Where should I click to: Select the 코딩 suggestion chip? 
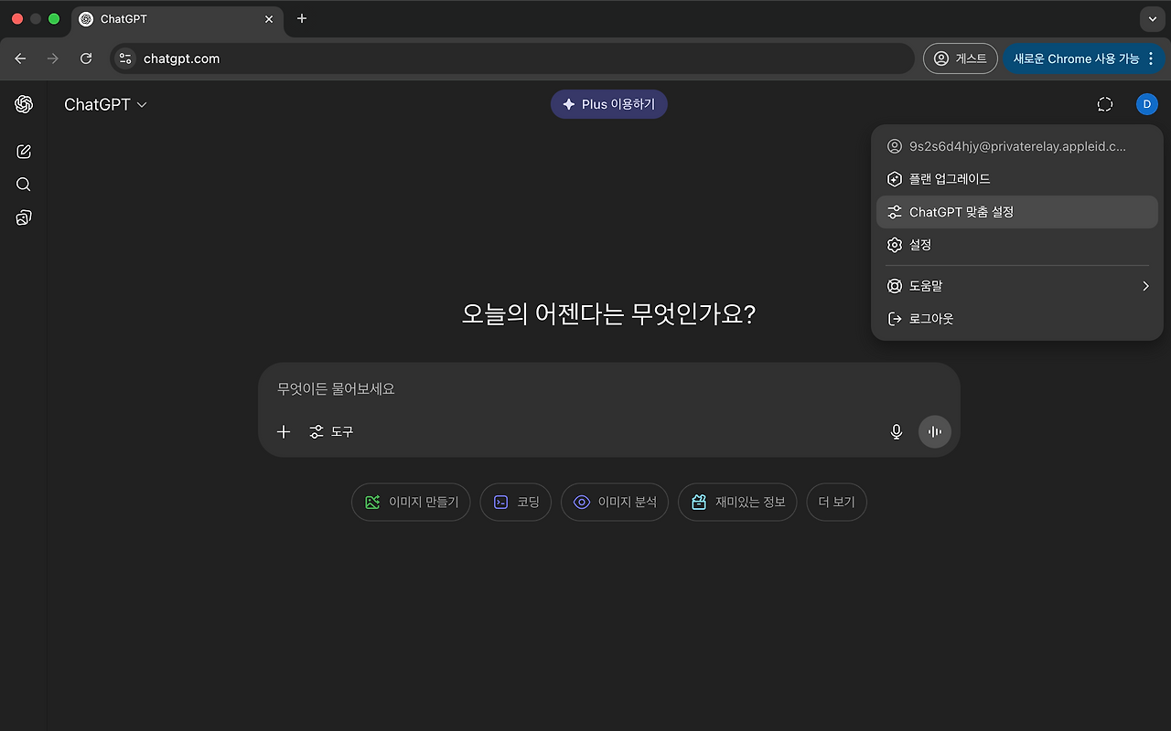click(516, 502)
